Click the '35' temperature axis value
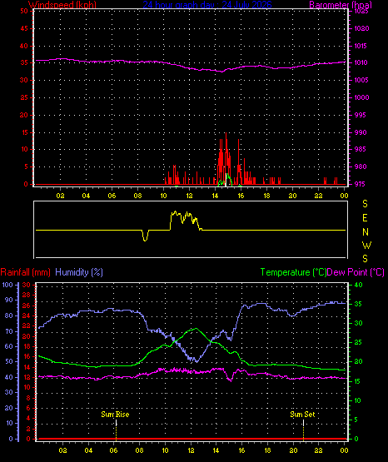This screenshot has width=388, height=462. point(358,304)
